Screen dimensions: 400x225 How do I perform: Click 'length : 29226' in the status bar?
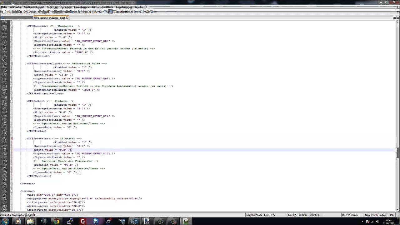[x=254, y=215]
